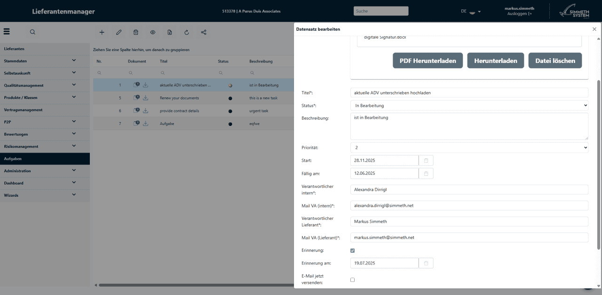
Task: Open the Administration section
Action: point(45,171)
